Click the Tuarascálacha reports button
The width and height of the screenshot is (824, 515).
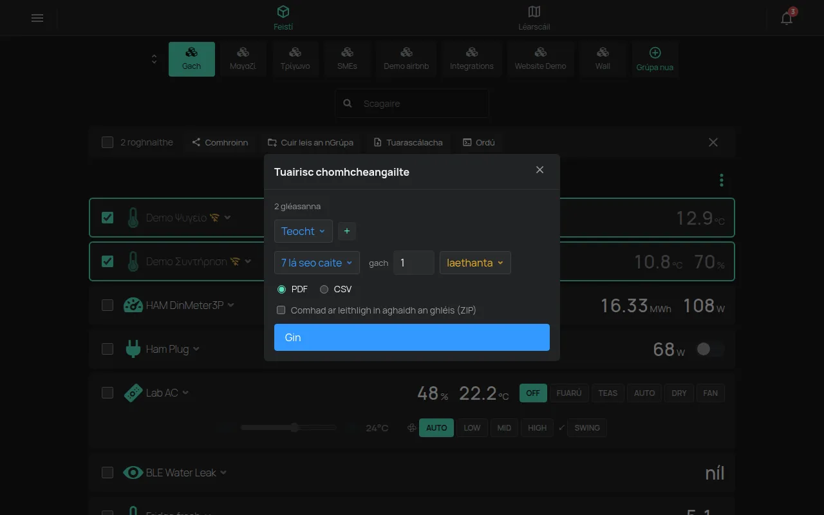point(408,142)
